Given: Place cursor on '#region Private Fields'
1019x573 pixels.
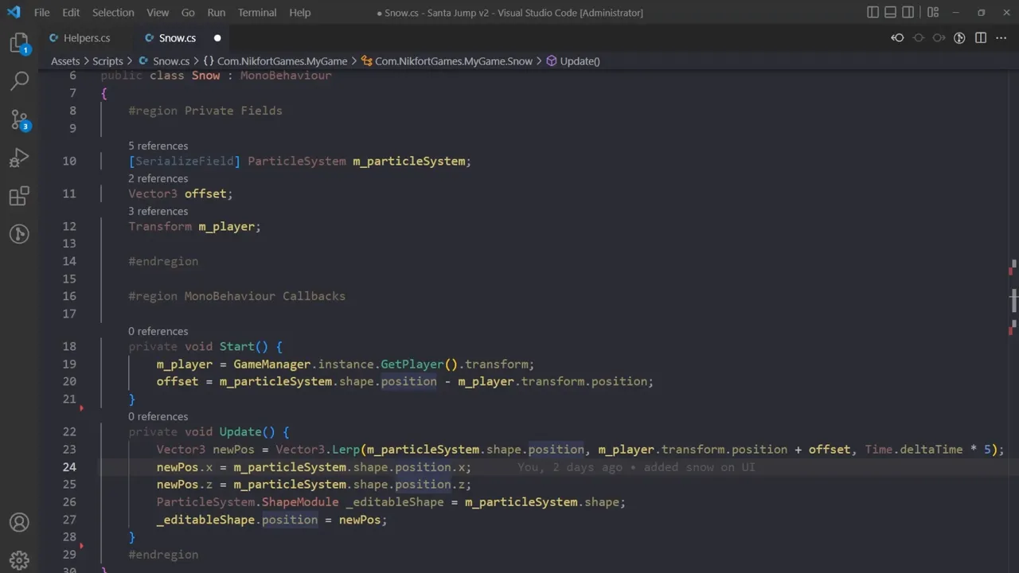Looking at the screenshot, I should pyautogui.click(x=205, y=111).
